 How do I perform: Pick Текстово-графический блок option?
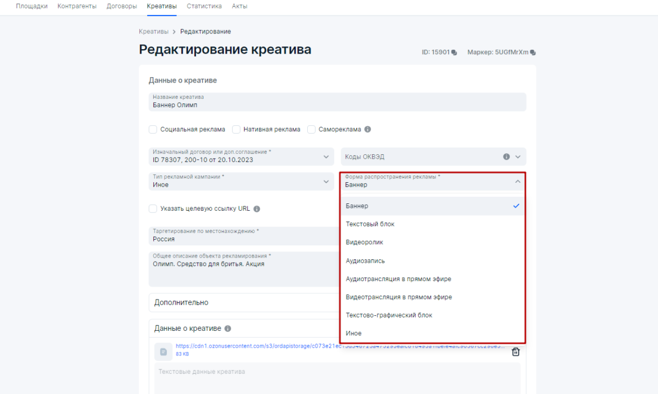click(433, 315)
